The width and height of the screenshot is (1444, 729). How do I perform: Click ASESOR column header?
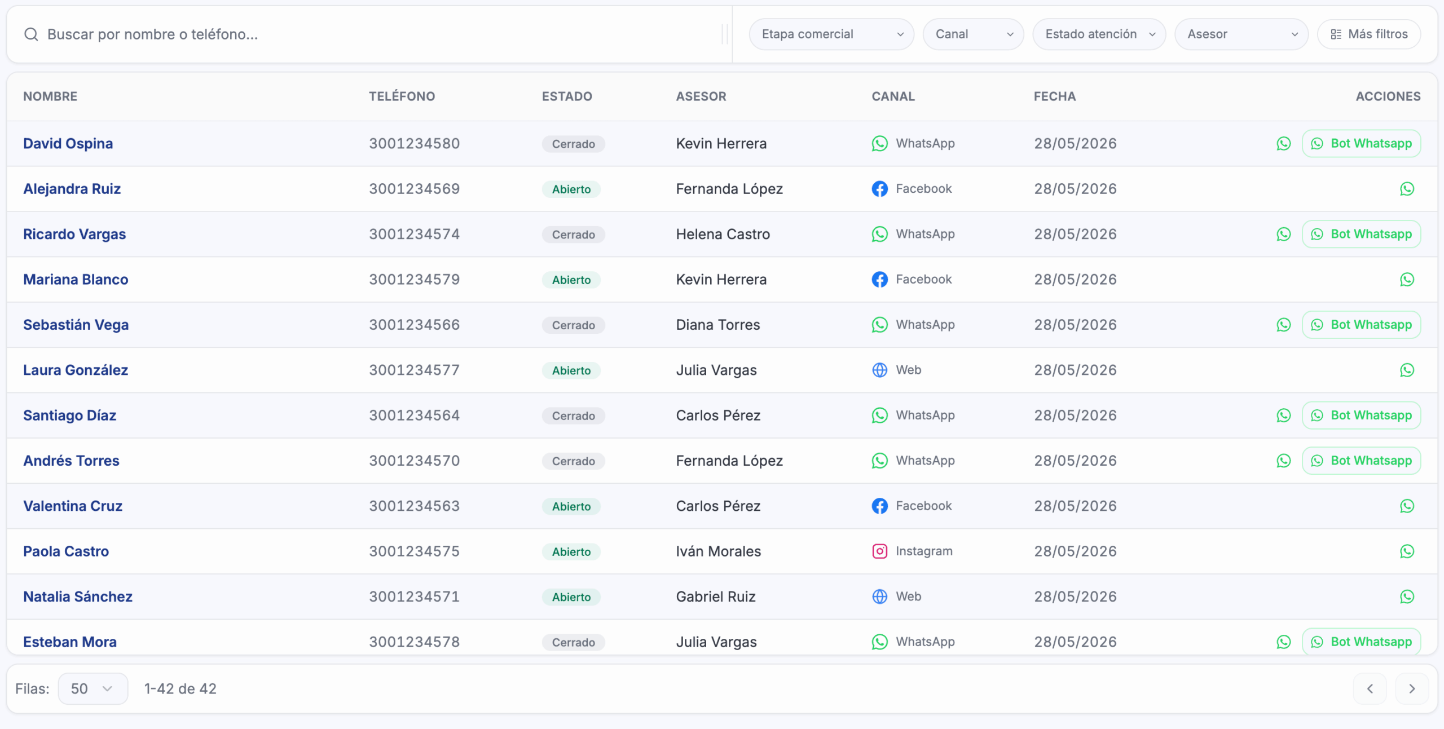tap(701, 96)
